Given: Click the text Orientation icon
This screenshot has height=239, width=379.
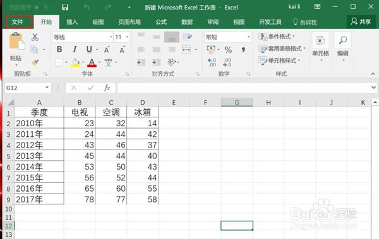Looking at the screenshot, I should 171,62.
